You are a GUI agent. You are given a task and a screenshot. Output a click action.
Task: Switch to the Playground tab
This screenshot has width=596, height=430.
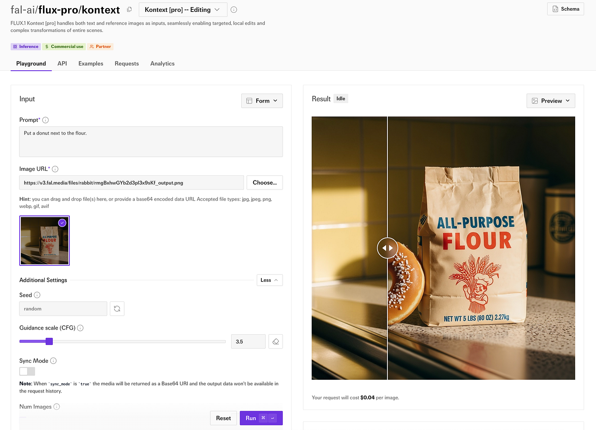pyautogui.click(x=31, y=63)
